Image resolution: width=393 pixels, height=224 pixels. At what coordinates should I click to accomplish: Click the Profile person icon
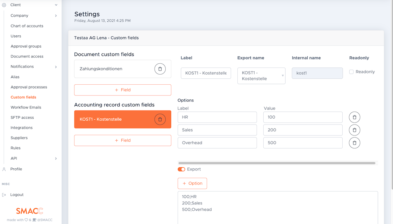(x=4, y=169)
